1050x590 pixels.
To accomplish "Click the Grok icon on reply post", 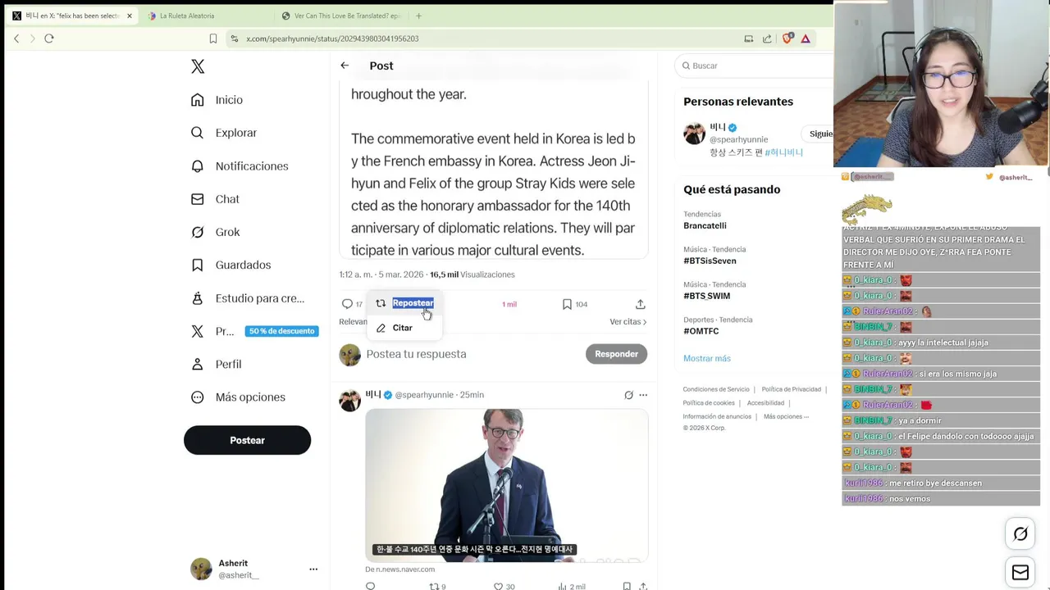I will pos(628,395).
